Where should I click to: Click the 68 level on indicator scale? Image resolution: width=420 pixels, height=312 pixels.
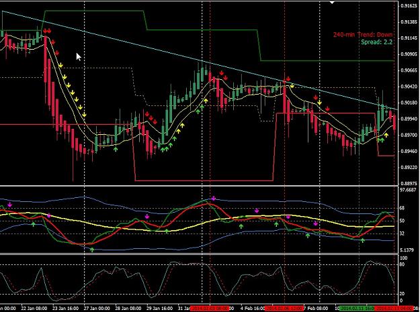tap(402, 208)
